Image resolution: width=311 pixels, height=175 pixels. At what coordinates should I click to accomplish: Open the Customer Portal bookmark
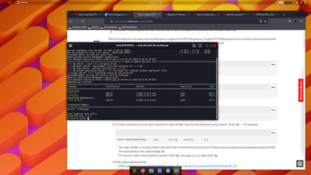(x=78, y=27)
